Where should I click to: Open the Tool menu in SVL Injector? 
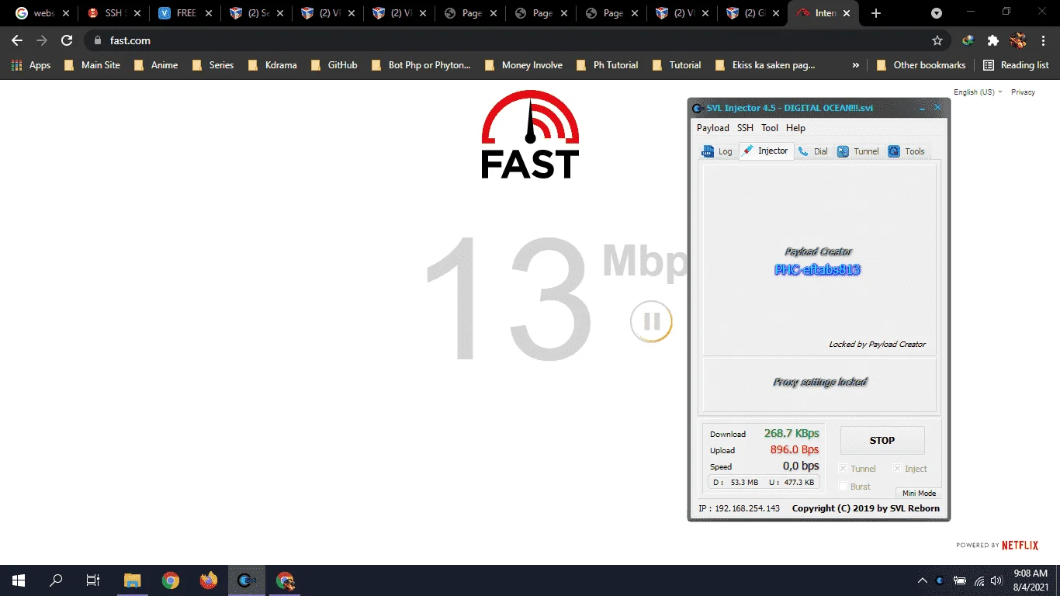(770, 128)
